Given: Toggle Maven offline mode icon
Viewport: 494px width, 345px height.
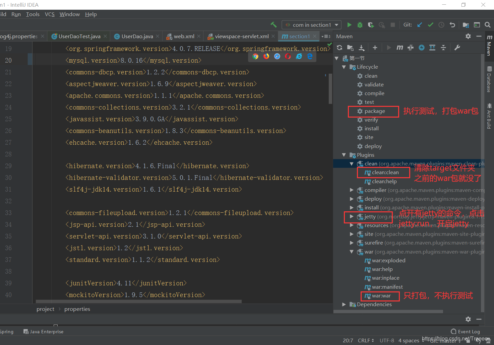Looking at the screenshot, I should [411, 48].
